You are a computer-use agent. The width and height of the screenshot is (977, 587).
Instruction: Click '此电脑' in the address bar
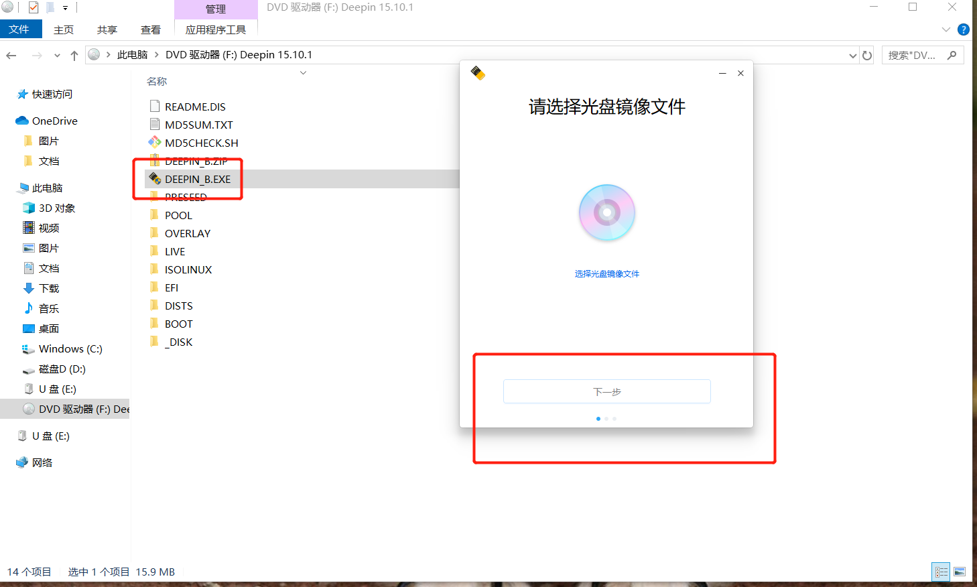tap(132, 55)
